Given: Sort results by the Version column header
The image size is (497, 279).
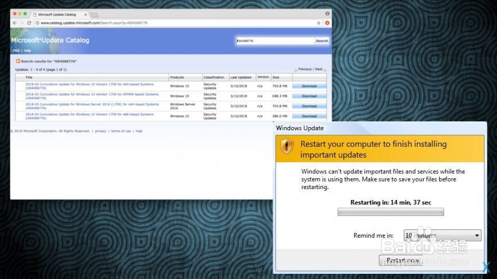Looking at the screenshot, I should 263,77.
